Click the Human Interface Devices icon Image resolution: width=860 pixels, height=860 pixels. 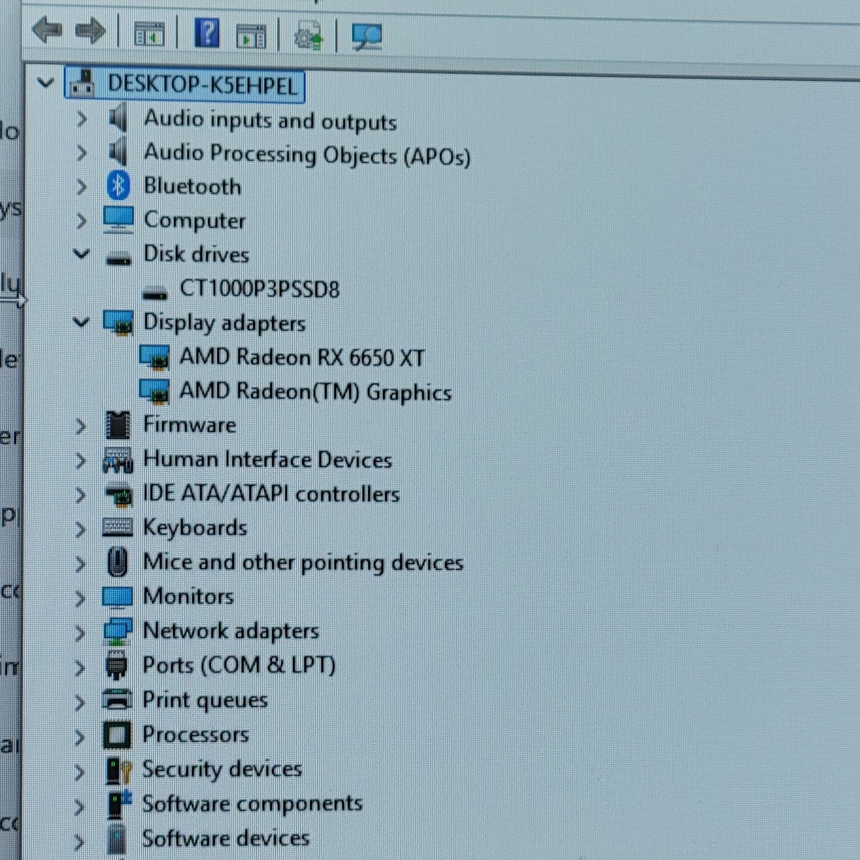pyautogui.click(x=118, y=460)
